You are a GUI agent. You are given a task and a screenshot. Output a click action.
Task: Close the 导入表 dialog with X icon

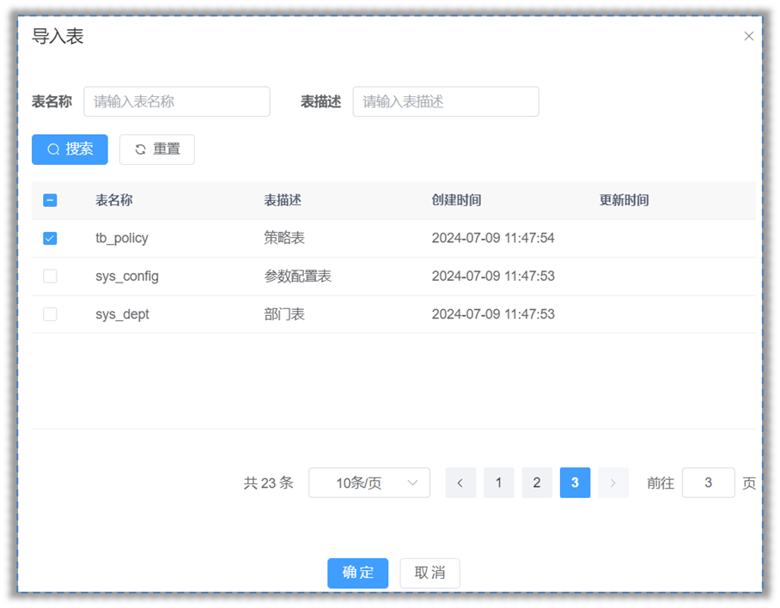[x=748, y=36]
